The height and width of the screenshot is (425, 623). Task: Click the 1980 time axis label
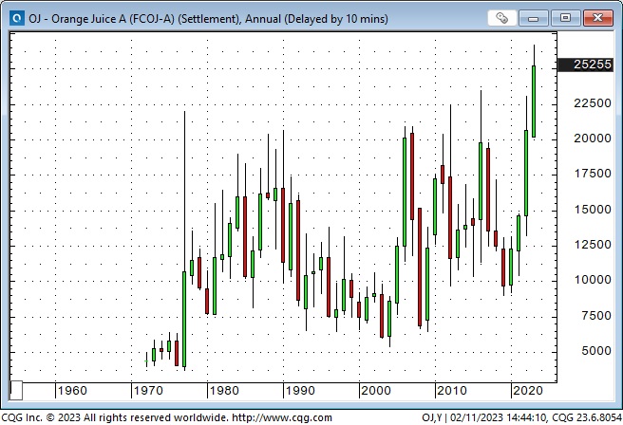(x=224, y=391)
